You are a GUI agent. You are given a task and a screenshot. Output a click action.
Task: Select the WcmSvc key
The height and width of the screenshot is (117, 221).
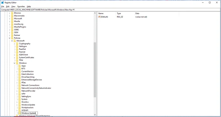[25, 102]
